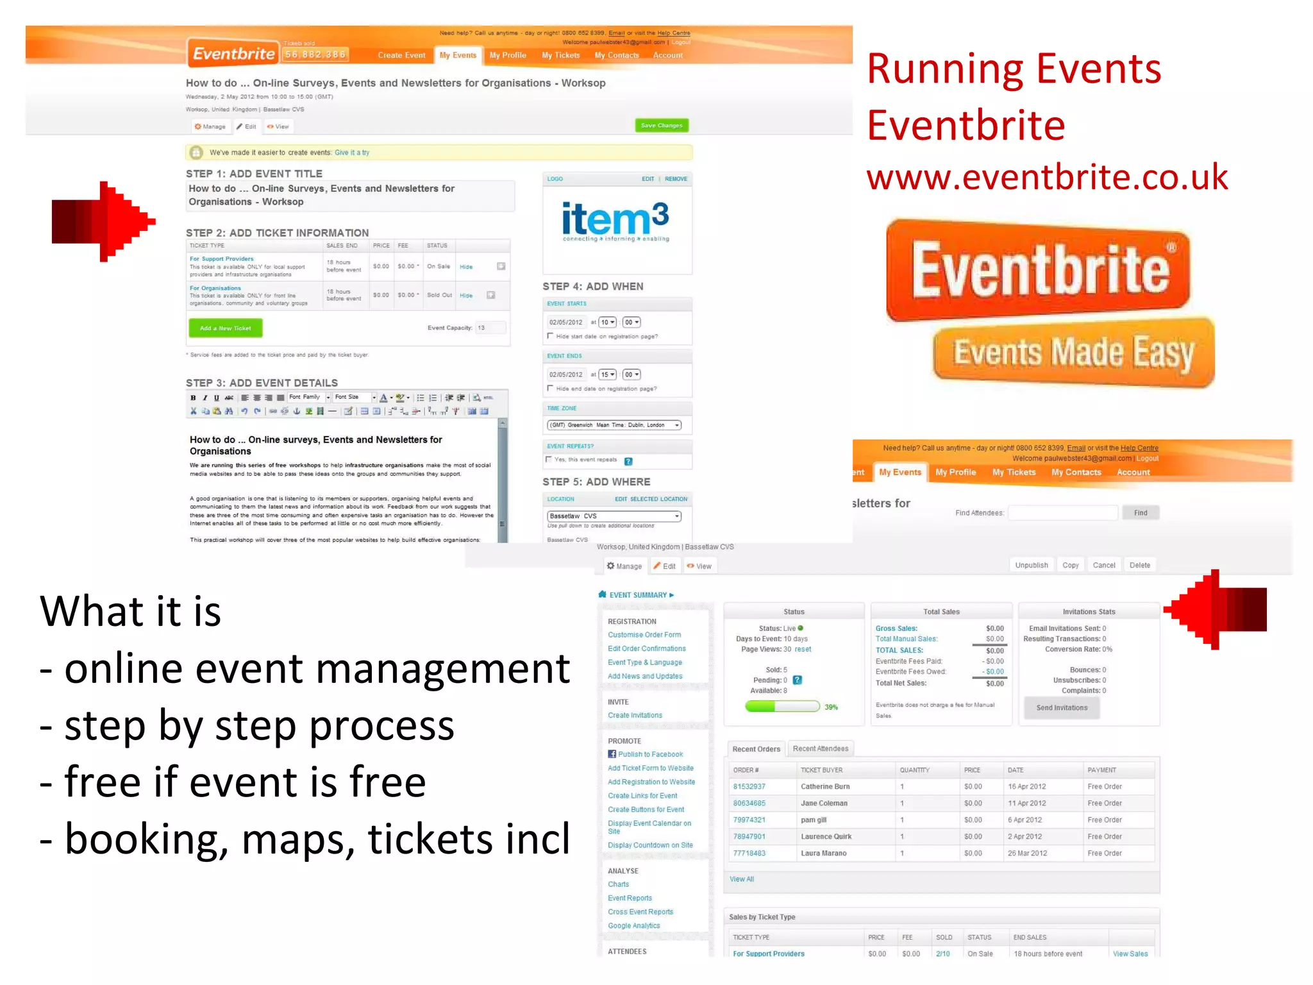Click the Facebook icon in Promote section
1313x985 pixels.
[612, 754]
